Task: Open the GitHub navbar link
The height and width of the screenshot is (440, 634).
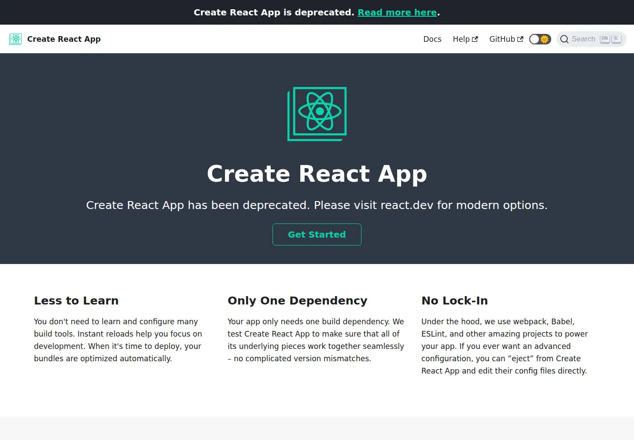Action: pos(506,39)
